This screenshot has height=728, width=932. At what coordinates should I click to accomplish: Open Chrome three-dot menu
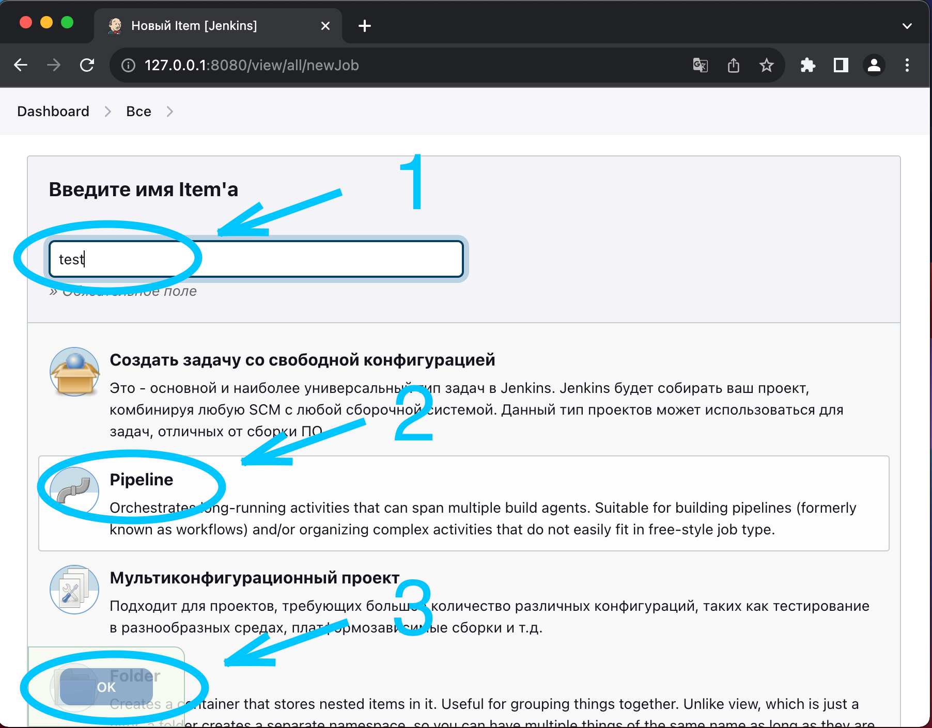[907, 65]
